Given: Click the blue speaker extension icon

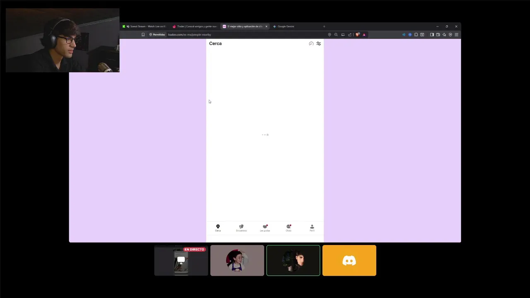Looking at the screenshot, I should [404, 35].
